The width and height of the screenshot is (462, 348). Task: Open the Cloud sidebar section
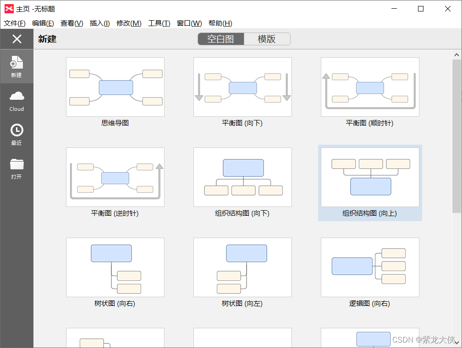(x=16, y=101)
